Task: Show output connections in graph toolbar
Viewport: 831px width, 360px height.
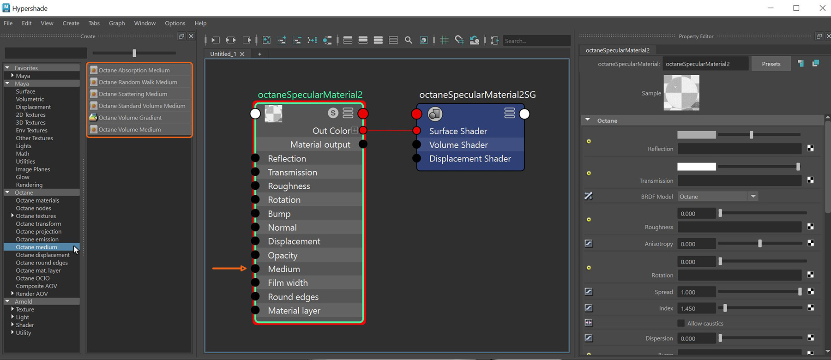Action: pyautogui.click(x=247, y=41)
